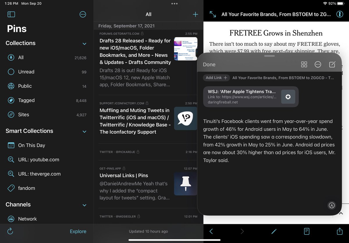Go back with the left chevron
This screenshot has height=243, width=349.
(x=211, y=231)
